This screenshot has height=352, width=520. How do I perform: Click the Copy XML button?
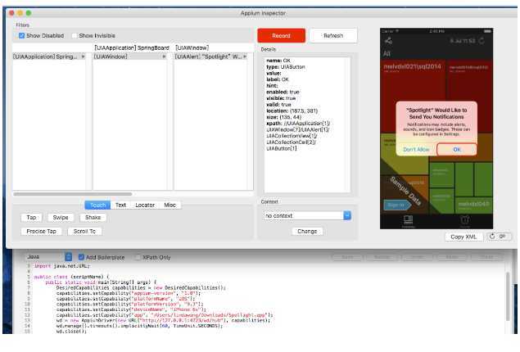pyautogui.click(x=463, y=237)
